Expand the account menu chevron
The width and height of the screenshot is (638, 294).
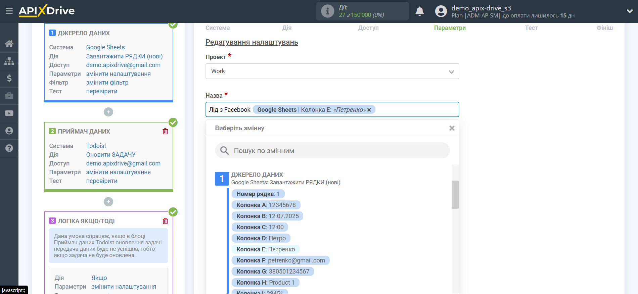pos(630,11)
